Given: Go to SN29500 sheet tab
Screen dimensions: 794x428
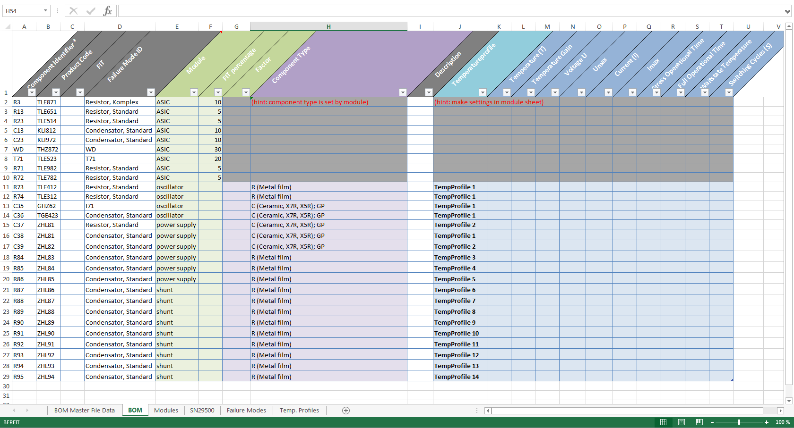Looking at the screenshot, I should click(x=202, y=411).
